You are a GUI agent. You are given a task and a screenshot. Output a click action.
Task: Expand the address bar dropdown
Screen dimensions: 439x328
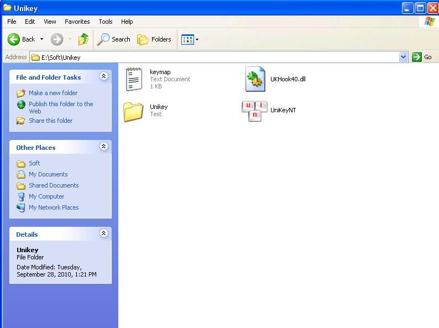point(403,57)
